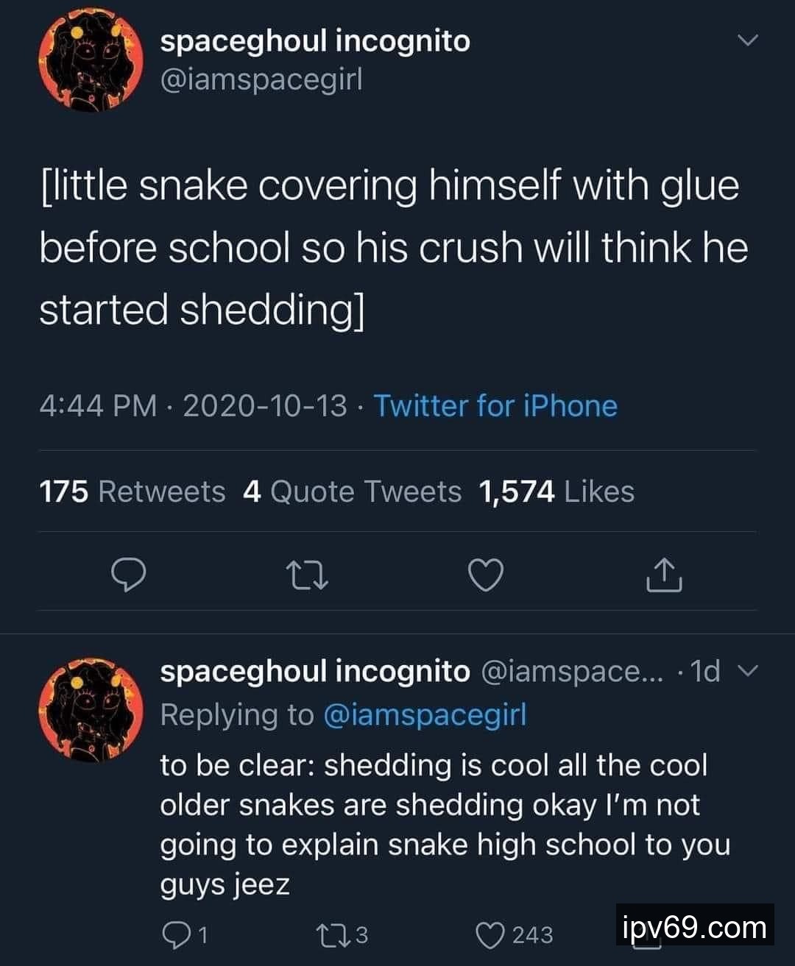Open main tweet author's profile picture

pyautogui.click(x=90, y=62)
